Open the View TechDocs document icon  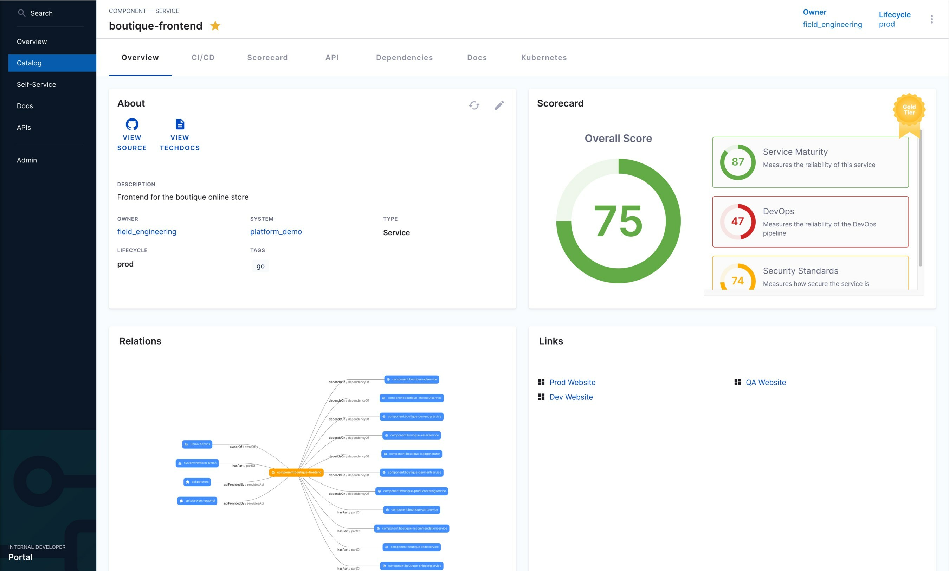(x=180, y=124)
